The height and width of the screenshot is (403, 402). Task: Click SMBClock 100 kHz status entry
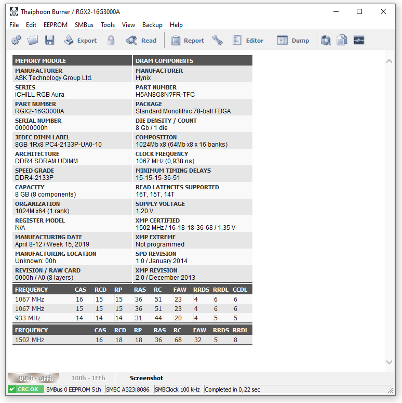coord(178,389)
